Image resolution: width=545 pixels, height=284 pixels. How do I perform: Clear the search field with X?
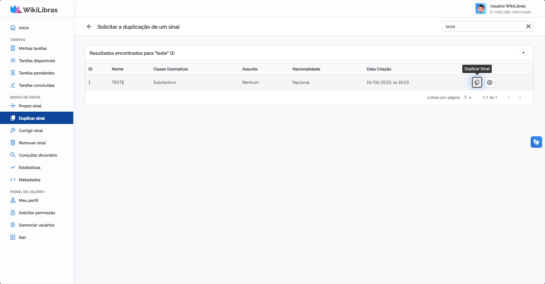coord(528,26)
